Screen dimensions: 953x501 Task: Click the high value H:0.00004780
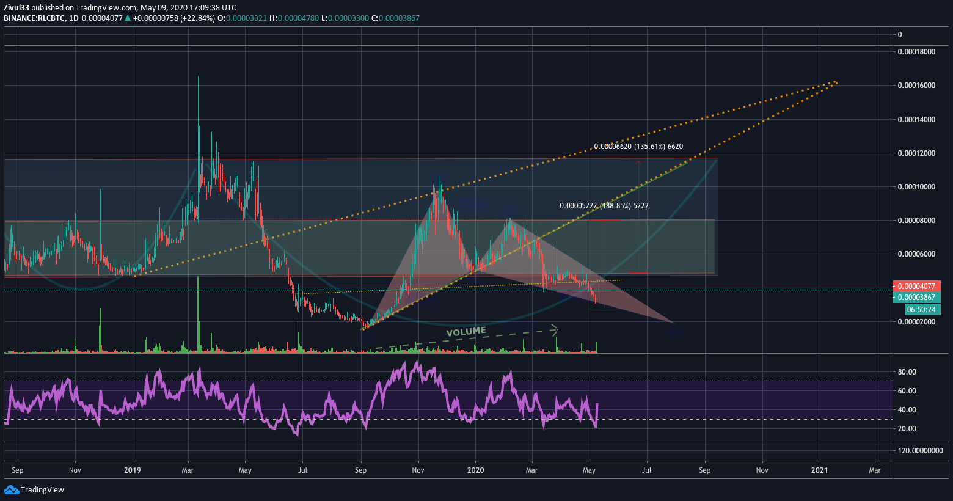[294, 18]
